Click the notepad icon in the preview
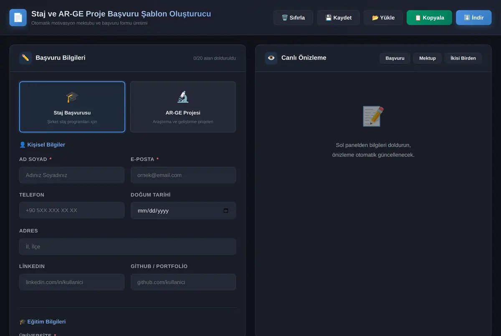Screen dimensions: 501x336 (373, 116)
